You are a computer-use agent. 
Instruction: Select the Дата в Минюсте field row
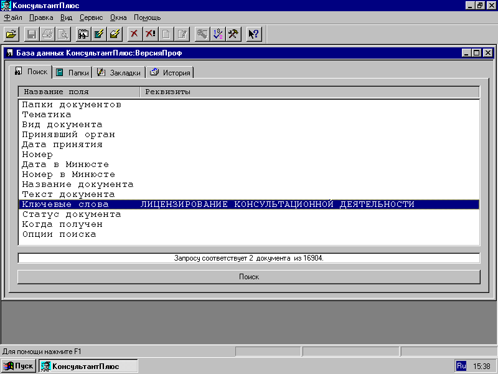249,165
